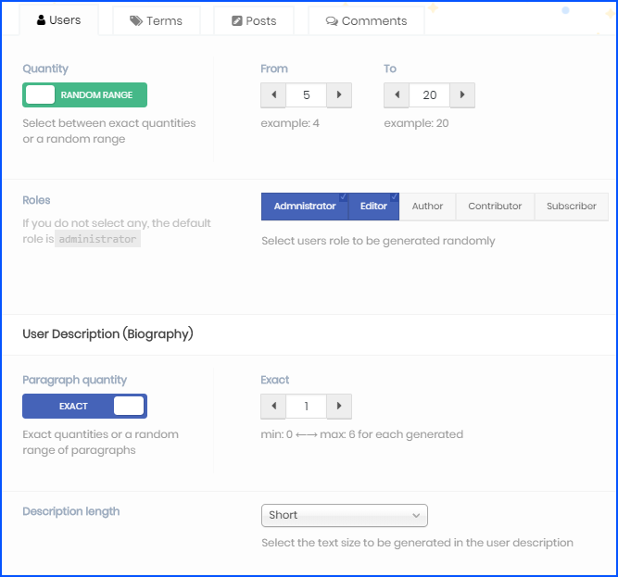The width and height of the screenshot is (618, 577).
Task: Switch to the Terms tab
Action: 156,20
